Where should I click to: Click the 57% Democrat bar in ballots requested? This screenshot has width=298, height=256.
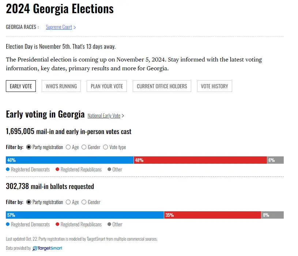coord(85,215)
